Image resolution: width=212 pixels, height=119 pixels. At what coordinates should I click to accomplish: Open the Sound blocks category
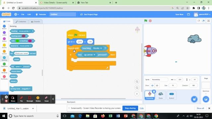click(4, 40)
